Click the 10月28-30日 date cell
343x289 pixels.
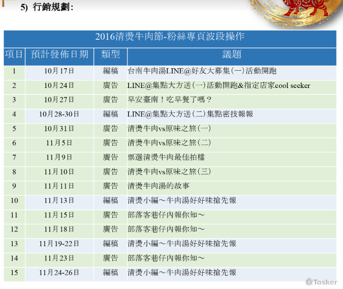[x=59, y=114]
